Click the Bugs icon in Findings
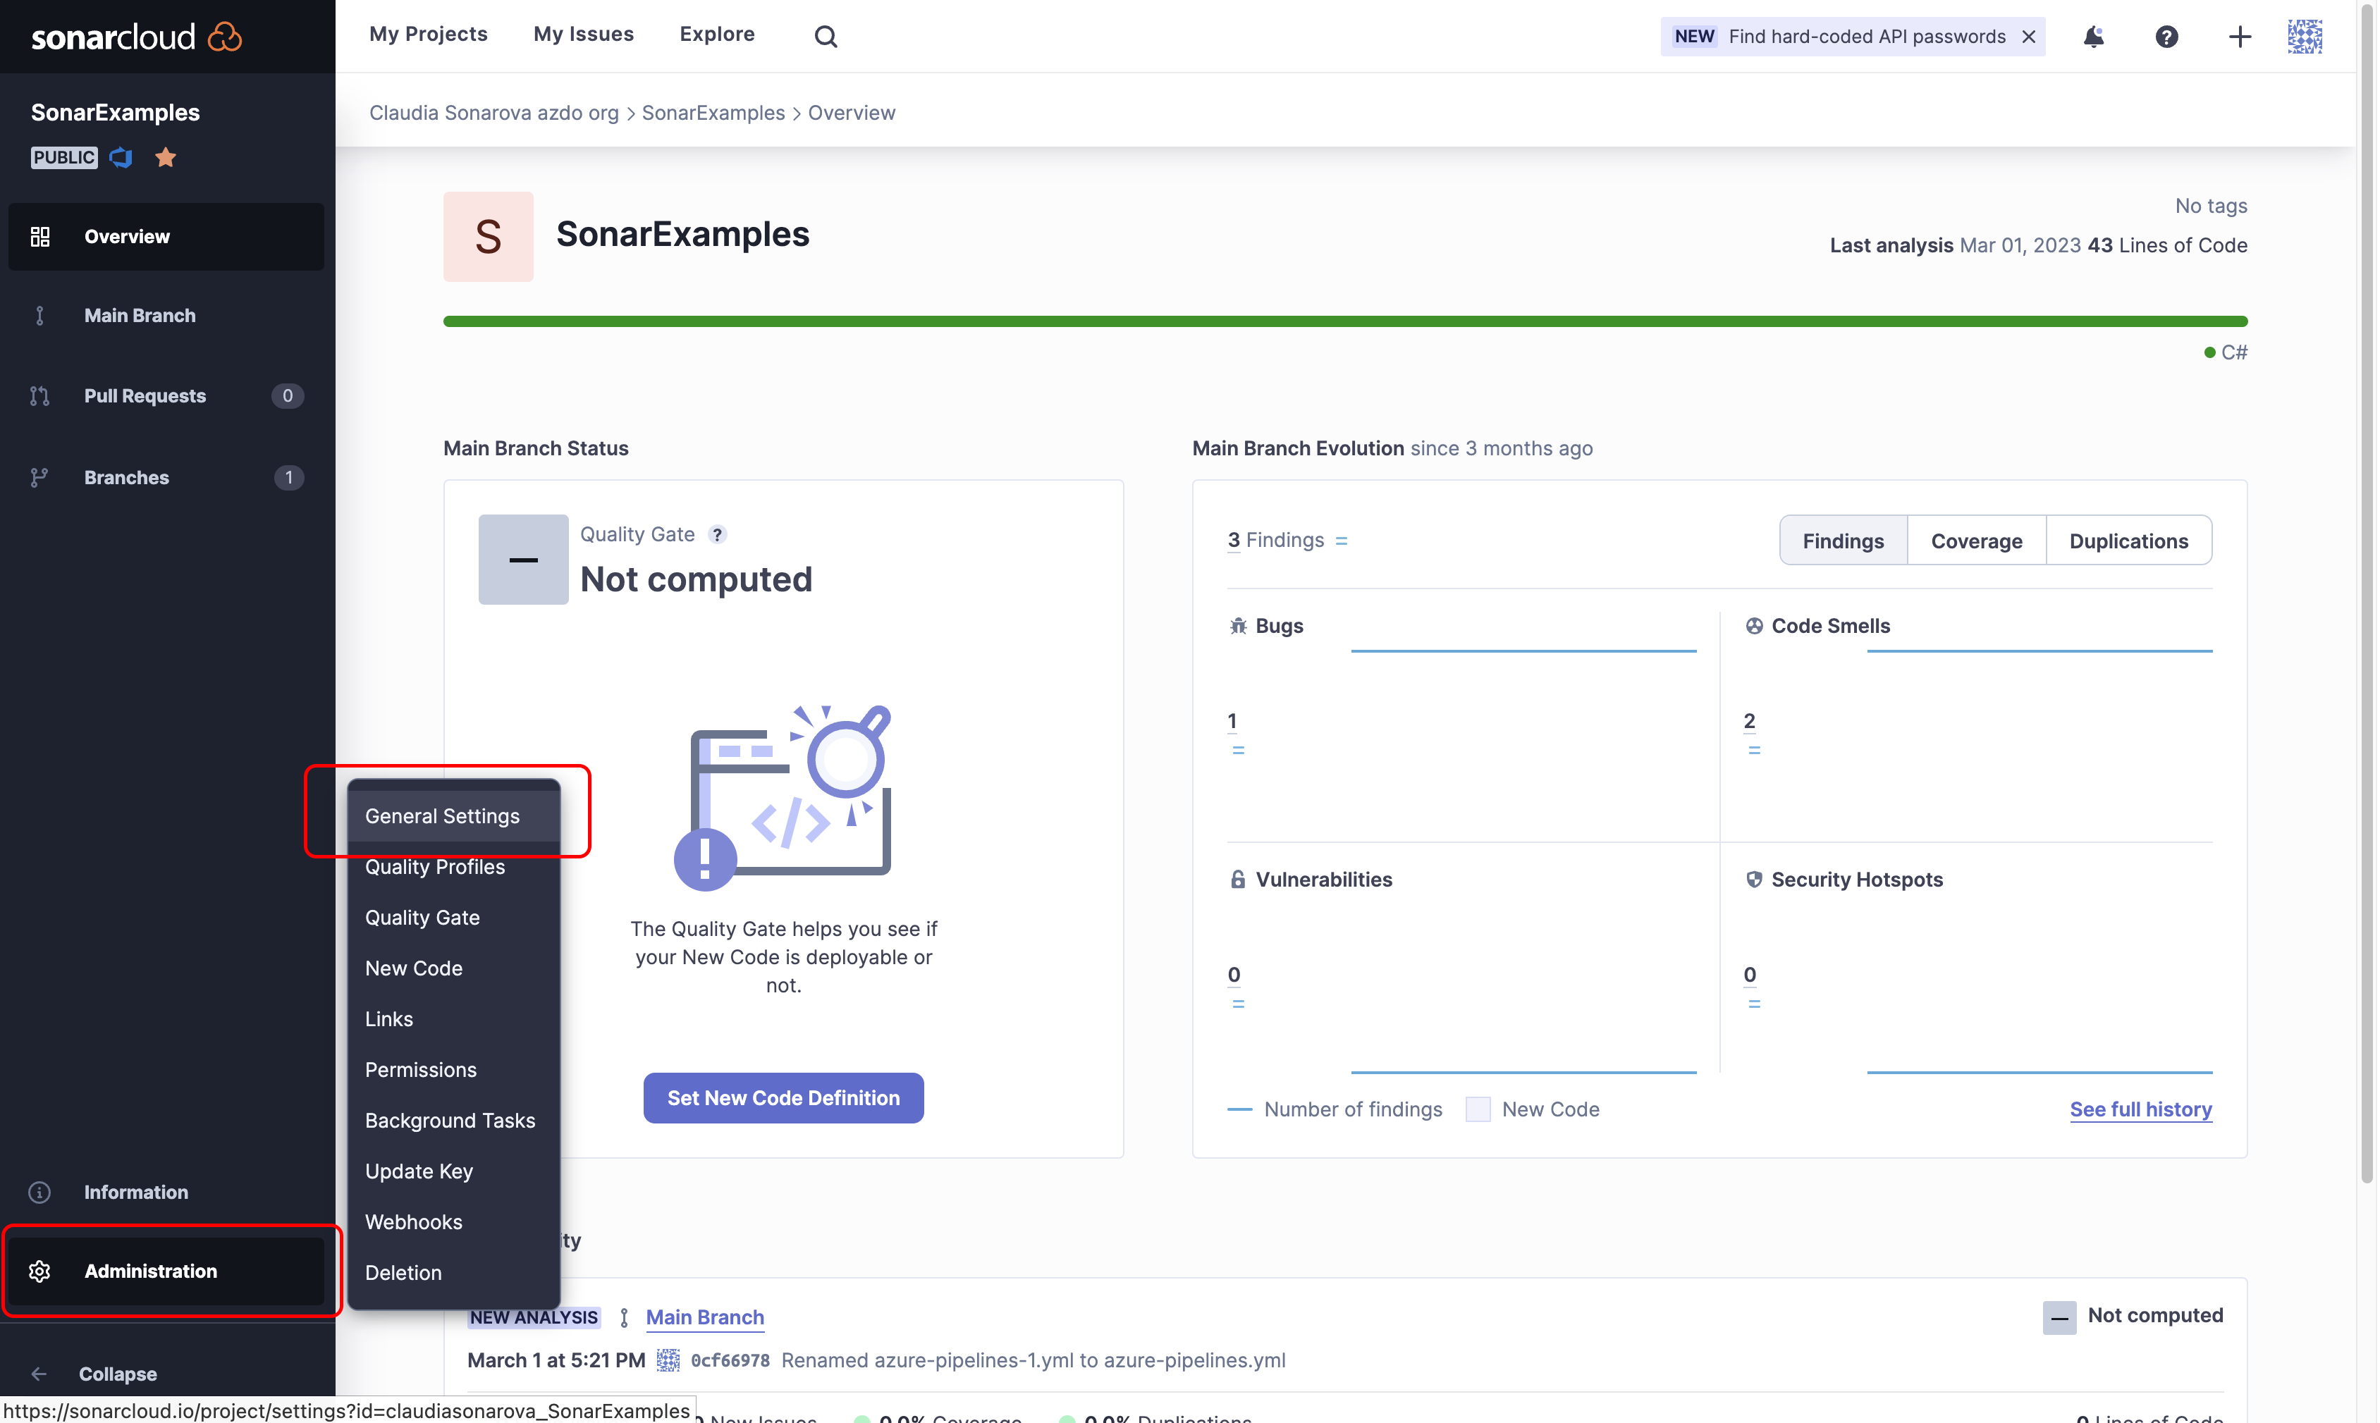 [1239, 626]
